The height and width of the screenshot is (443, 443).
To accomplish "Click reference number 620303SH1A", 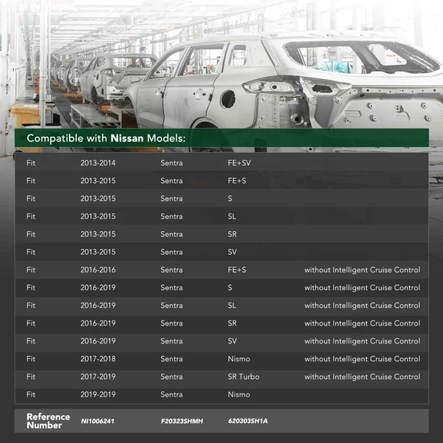I will point(248,421).
